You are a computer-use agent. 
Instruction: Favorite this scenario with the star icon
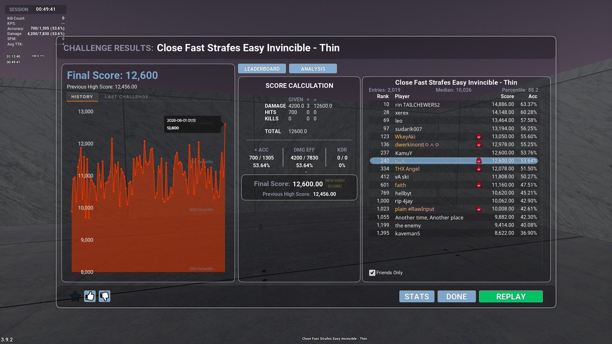(x=75, y=296)
